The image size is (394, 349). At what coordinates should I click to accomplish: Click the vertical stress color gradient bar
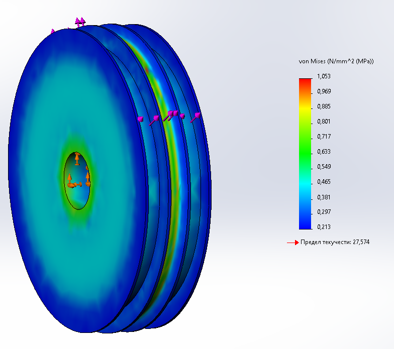point(305,154)
